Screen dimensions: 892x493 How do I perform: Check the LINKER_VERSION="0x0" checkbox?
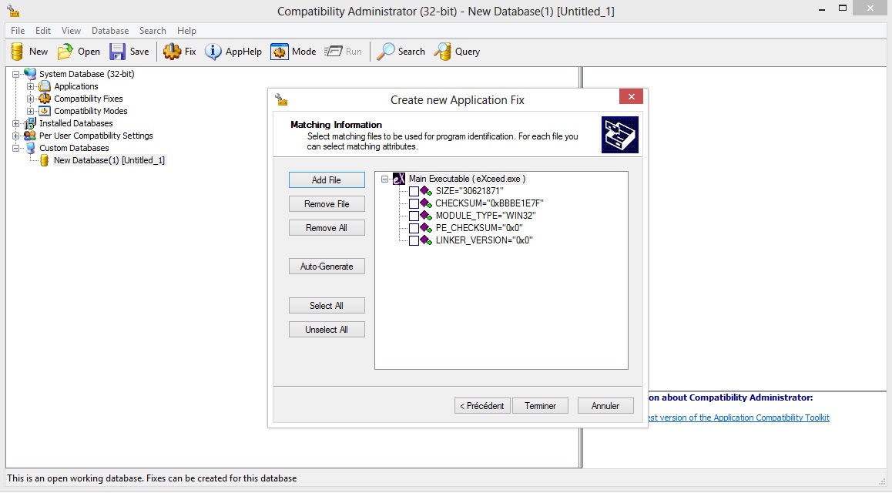point(414,240)
